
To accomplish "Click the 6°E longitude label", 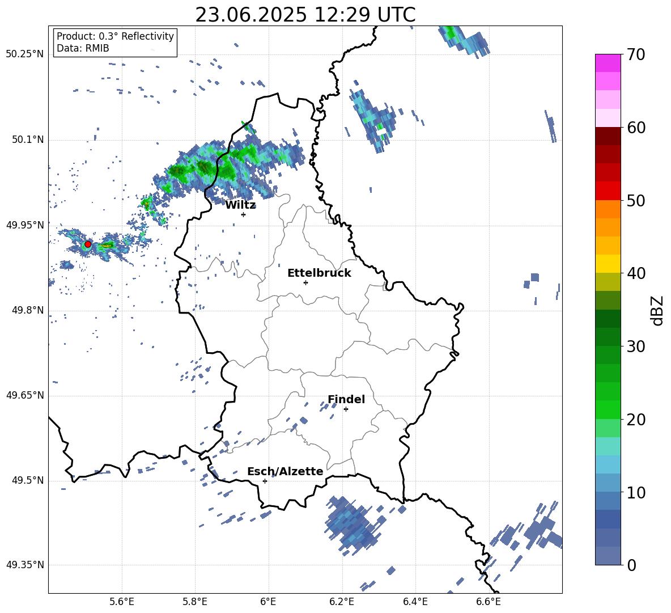I will click(268, 602).
